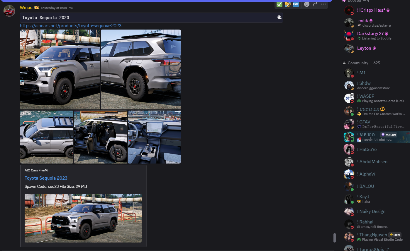The height and width of the screenshot is (251, 410).
Task: React with the laughing emoji
Action: point(288,4)
